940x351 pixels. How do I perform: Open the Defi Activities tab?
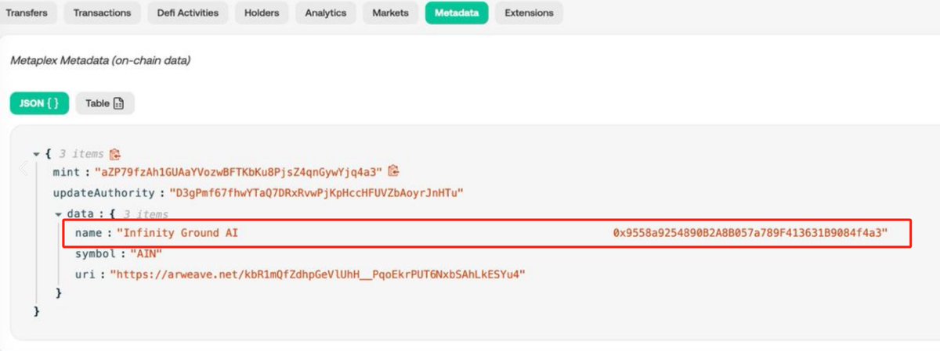[189, 13]
